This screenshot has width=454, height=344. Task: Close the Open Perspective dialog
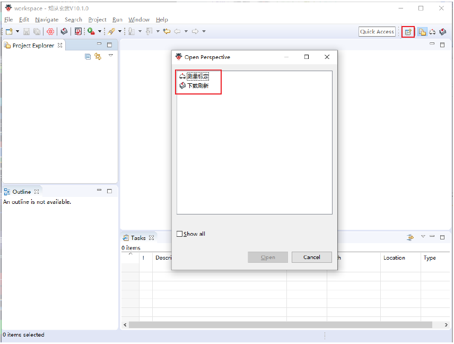tap(327, 57)
